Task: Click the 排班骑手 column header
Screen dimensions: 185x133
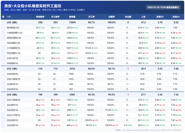Action: click(40, 17)
